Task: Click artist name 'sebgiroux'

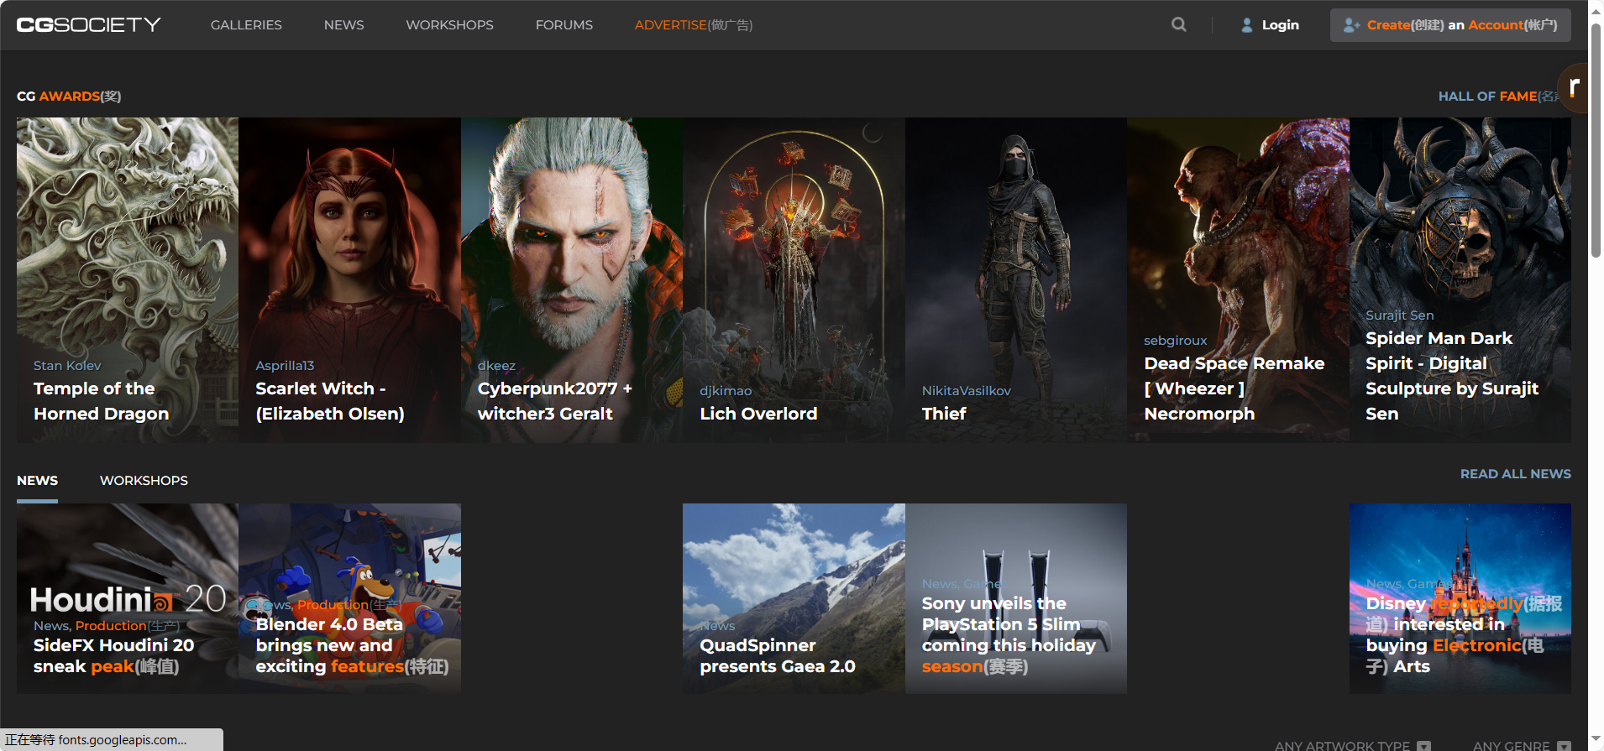Action: [x=1175, y=341]
